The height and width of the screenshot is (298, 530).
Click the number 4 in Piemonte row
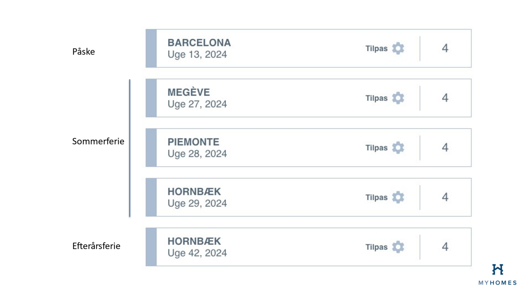(x=445, y=148)
